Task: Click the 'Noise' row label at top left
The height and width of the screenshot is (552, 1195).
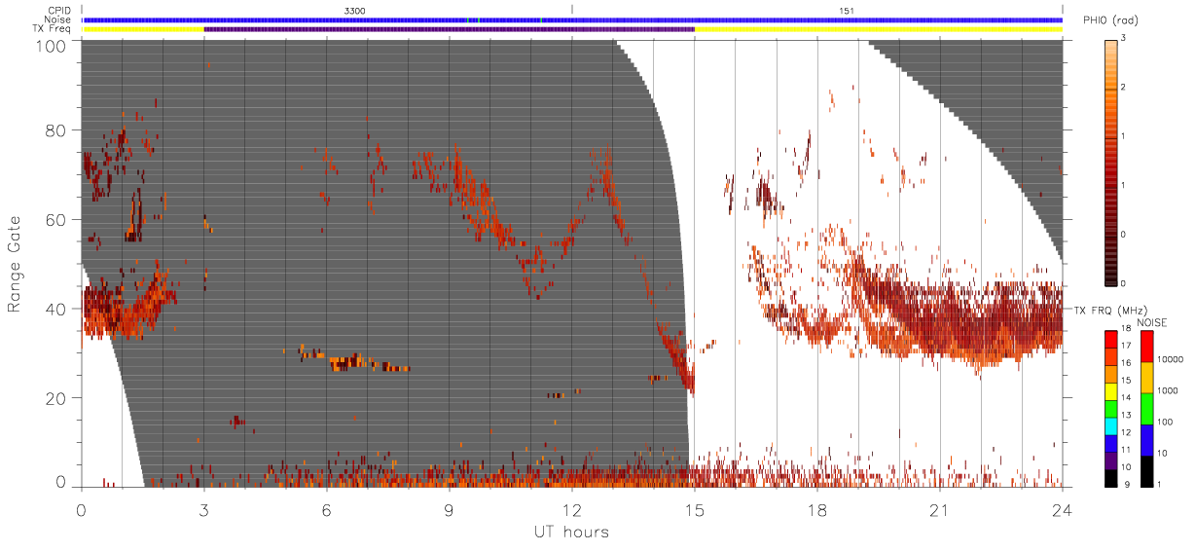Action: click(x=59, y=18)
